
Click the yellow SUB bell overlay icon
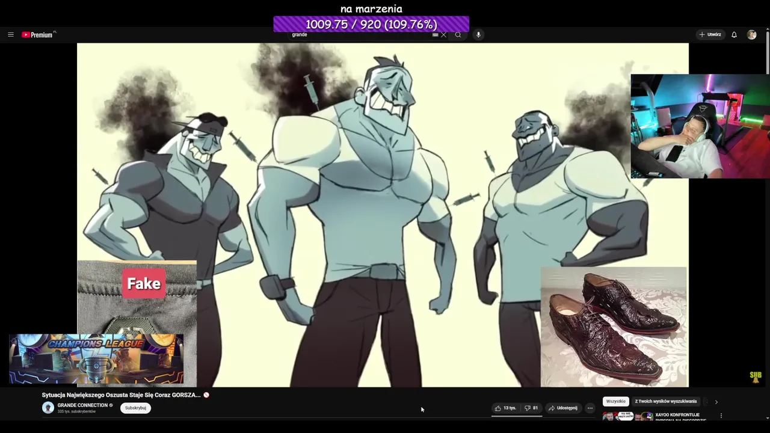(x=756, y=377)
